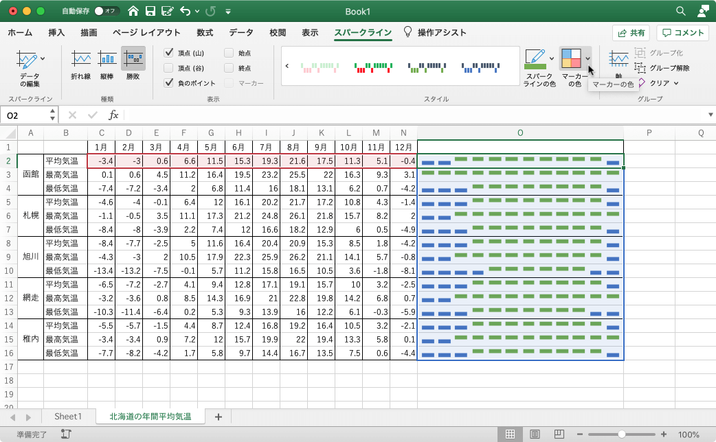This screenshot has height=442, width=716.
Task: Click the select-all corner triangle
Action: click(x=10, y=133)
